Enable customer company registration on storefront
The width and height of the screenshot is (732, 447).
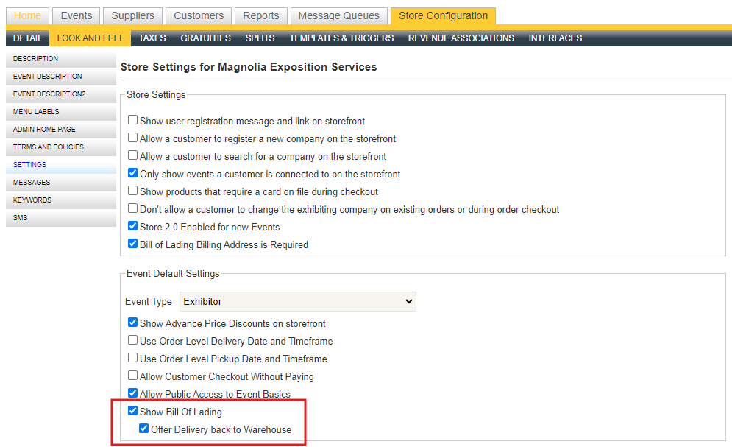pyautogui.click(x=132, y=138)
